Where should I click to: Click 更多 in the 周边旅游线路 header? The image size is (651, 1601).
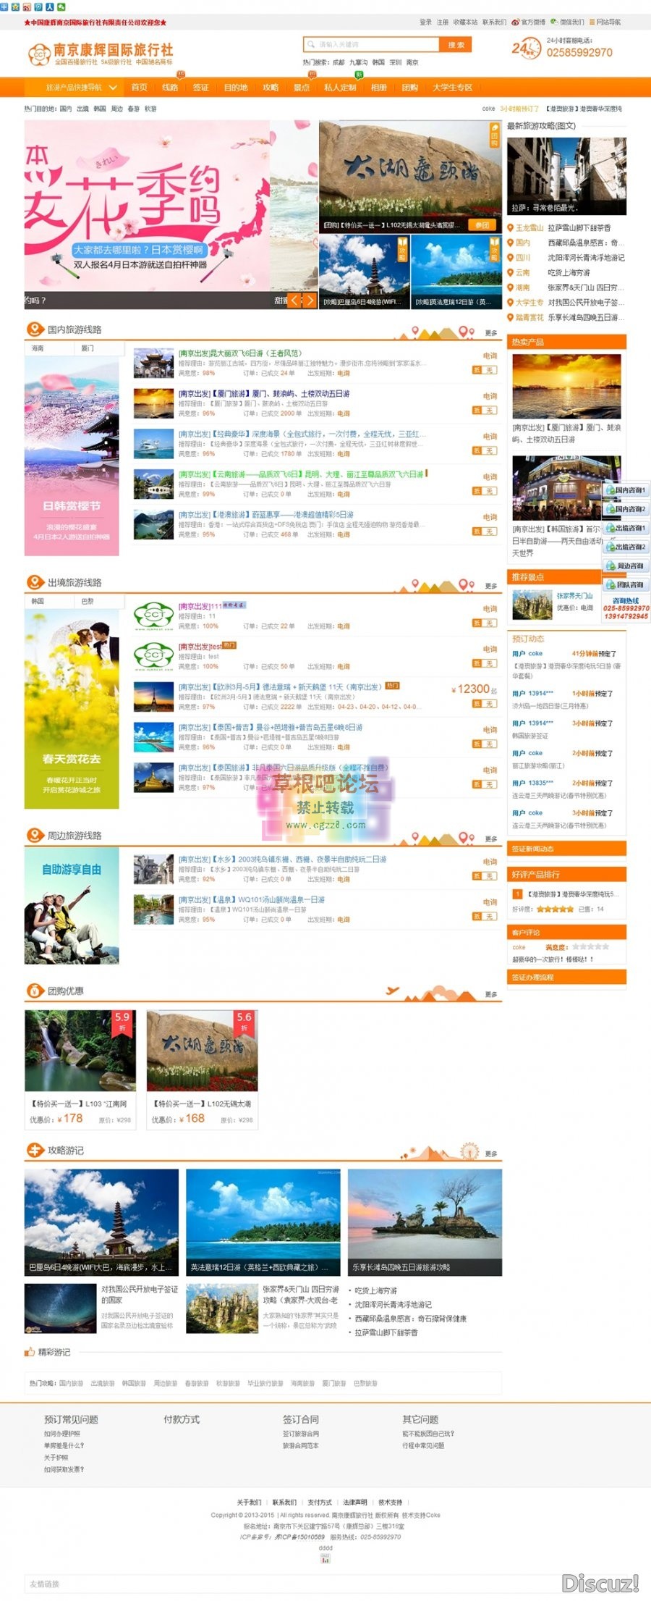tap(491, 839)
